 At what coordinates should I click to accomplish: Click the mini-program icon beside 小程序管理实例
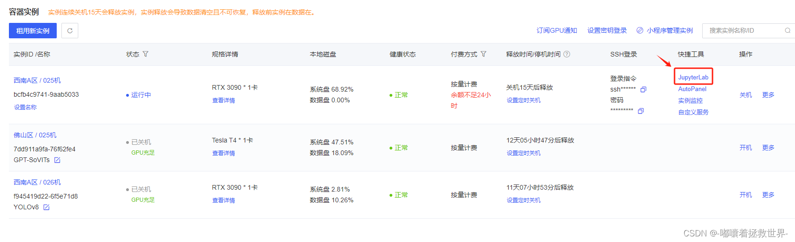[640, 30]
